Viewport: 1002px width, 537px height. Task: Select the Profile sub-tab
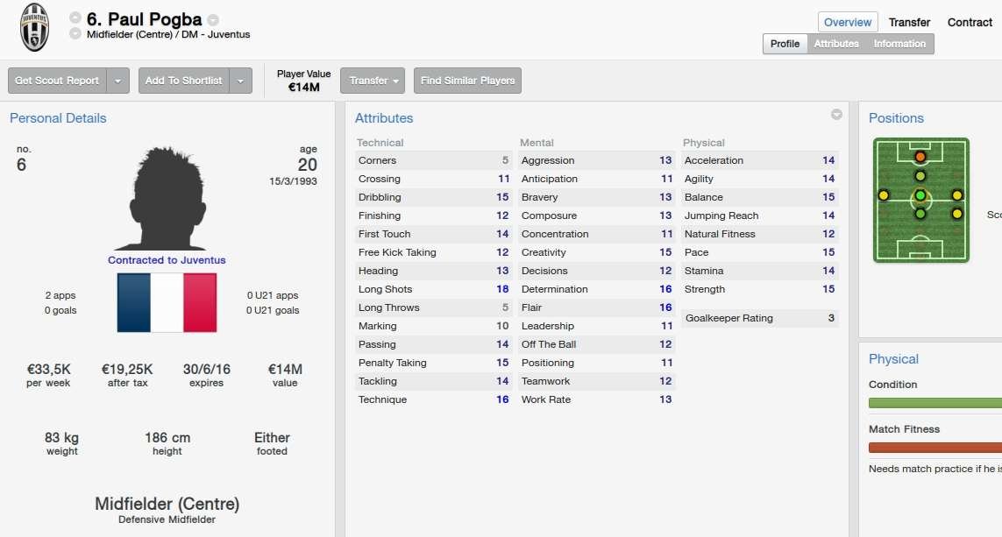785,44
